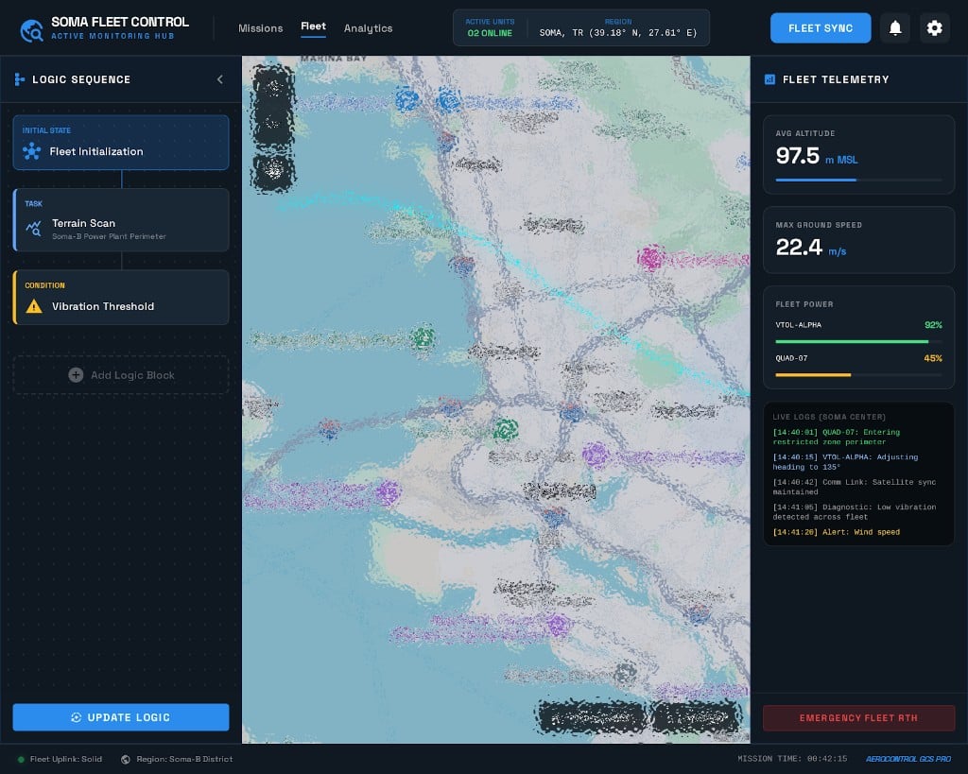Collapse the Logic Sequence panel chevron

pos(220,79)
